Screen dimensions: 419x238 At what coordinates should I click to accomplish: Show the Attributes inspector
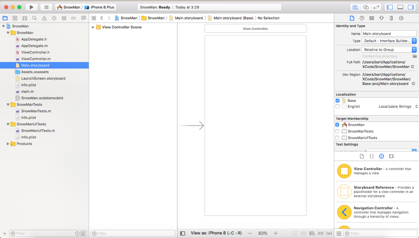(381, 18)
